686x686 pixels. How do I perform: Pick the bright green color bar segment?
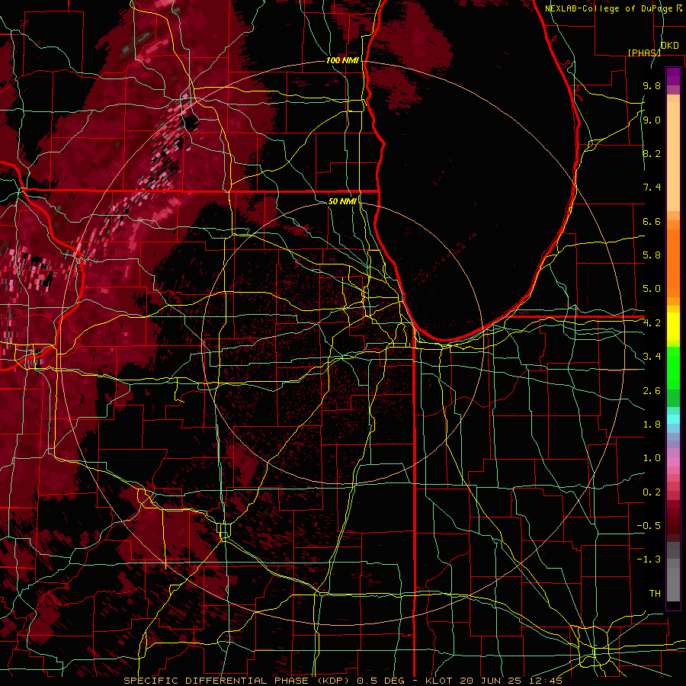pos(673,368)
